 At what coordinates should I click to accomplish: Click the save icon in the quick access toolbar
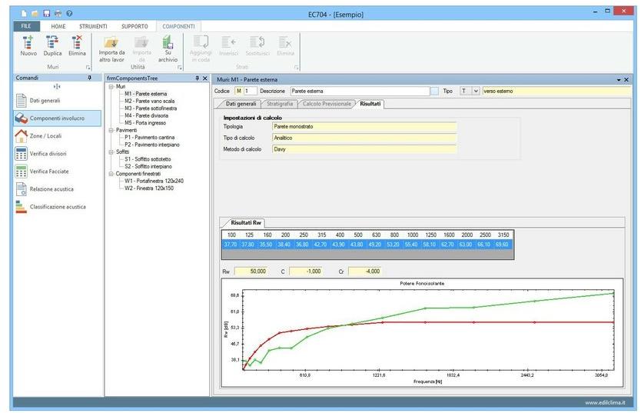coord(46,14)
